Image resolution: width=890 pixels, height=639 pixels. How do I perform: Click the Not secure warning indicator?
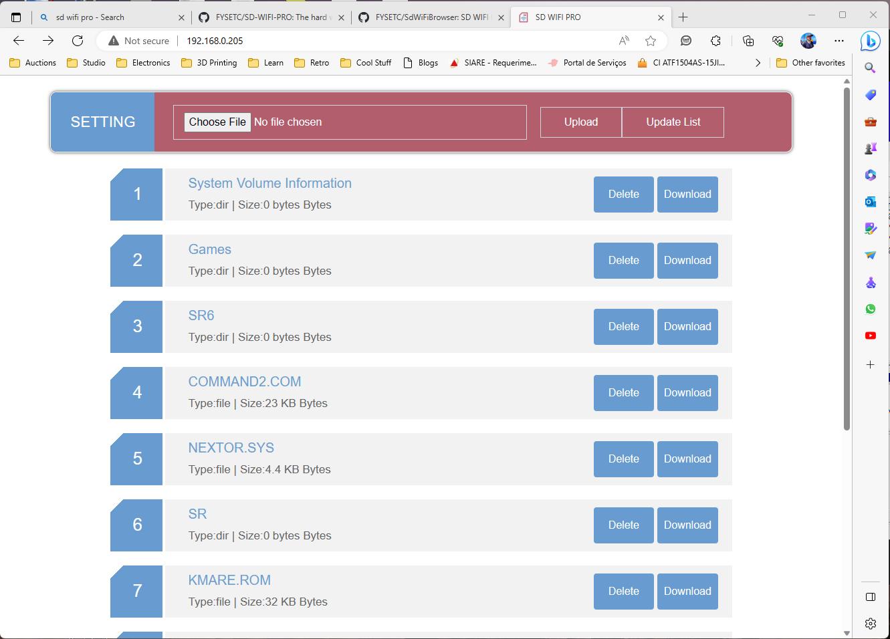tap(138, 41)
